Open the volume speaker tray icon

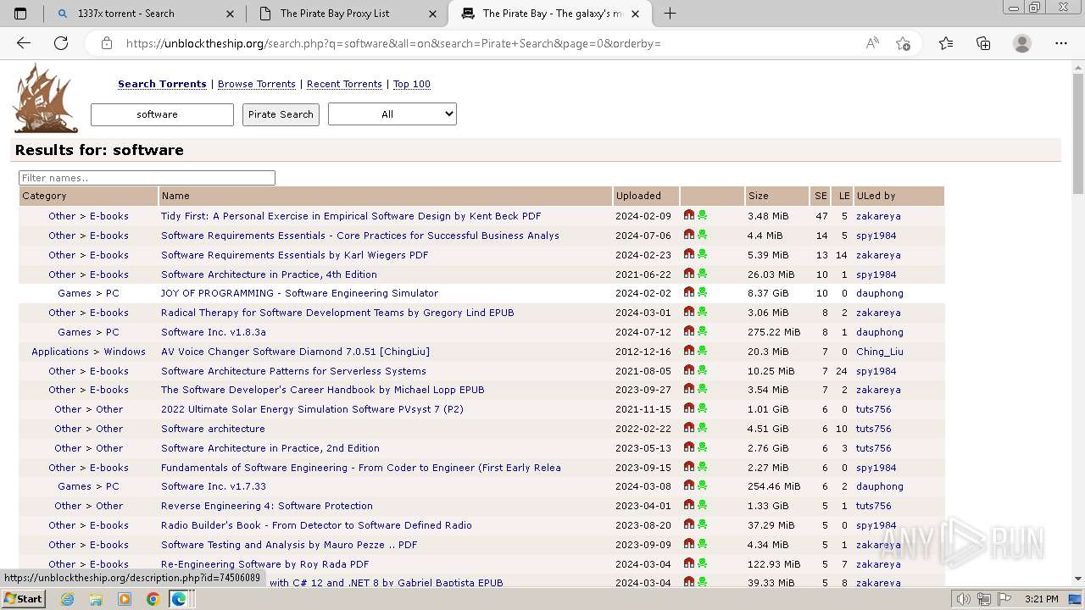tap(963, 599)
